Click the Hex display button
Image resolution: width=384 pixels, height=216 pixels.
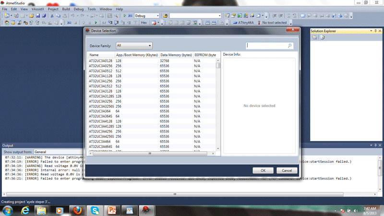[144, 23]
